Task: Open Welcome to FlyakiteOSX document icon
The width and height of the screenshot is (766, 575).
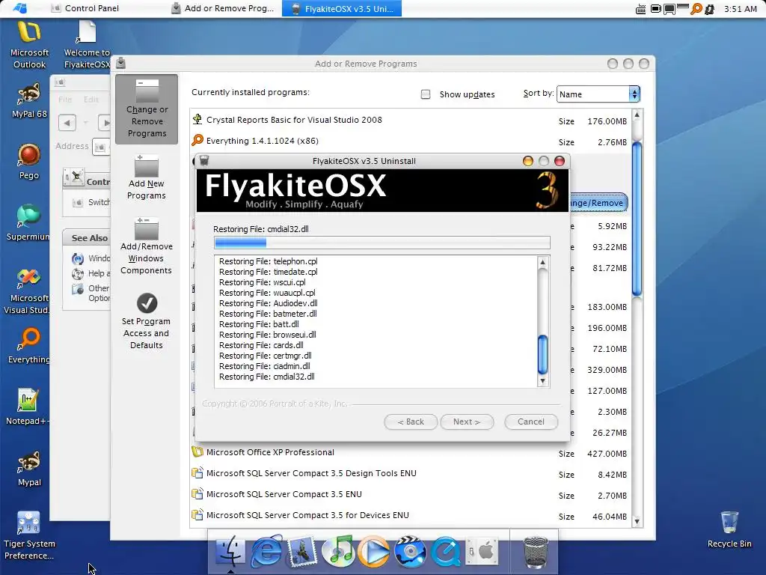Action: tap(87, 45)
